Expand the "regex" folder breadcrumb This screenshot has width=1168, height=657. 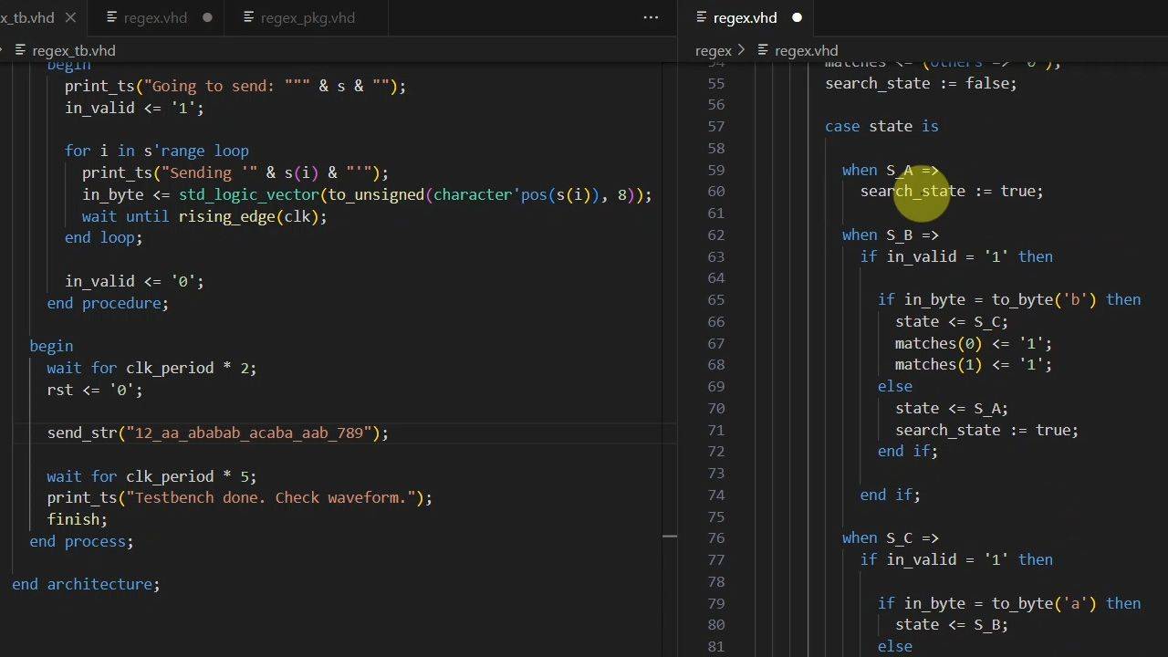(x=713, y=50)
